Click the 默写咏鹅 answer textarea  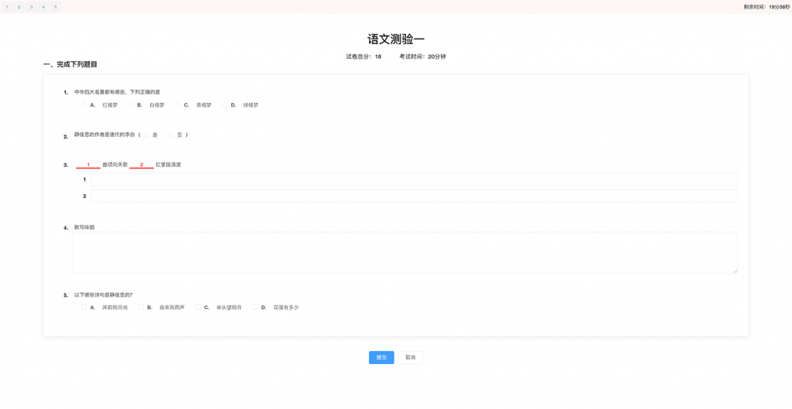pos(405,253)
